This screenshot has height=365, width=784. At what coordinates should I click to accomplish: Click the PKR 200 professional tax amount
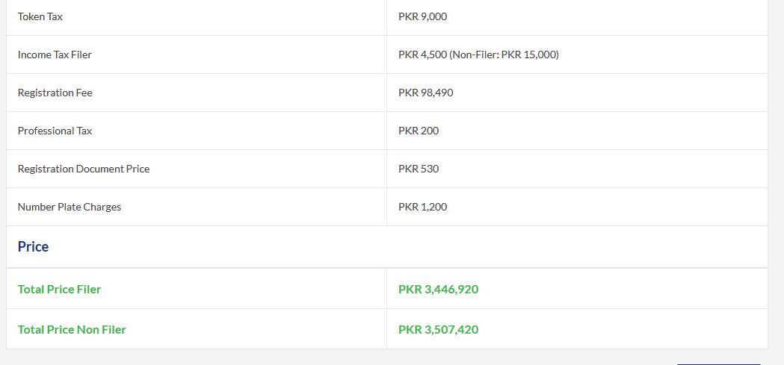[419, 131]
